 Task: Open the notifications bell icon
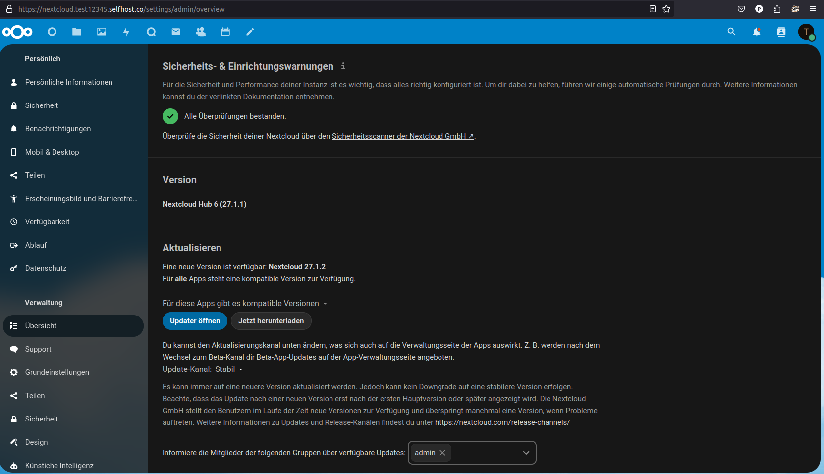pos(756,32)
